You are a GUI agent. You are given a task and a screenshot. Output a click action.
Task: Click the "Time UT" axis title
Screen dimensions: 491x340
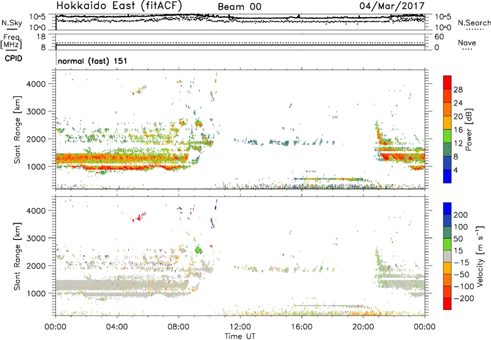pyautogui.click(x=240, y=336)
